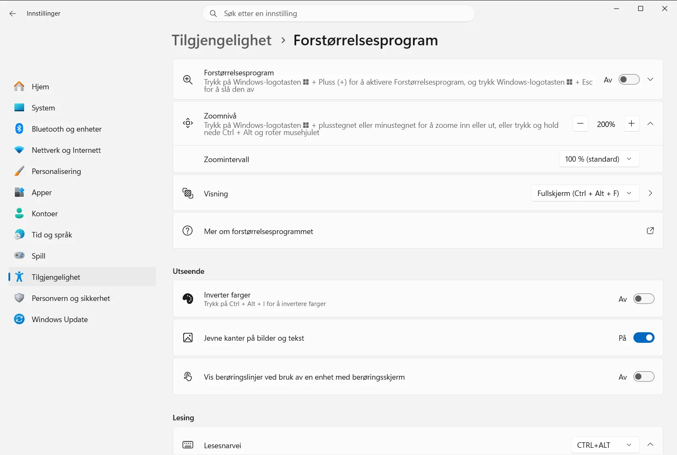Screen dimensions: 677x455
Task: Click the Windows Update sync icon
Action: click(x=19, y=319)
